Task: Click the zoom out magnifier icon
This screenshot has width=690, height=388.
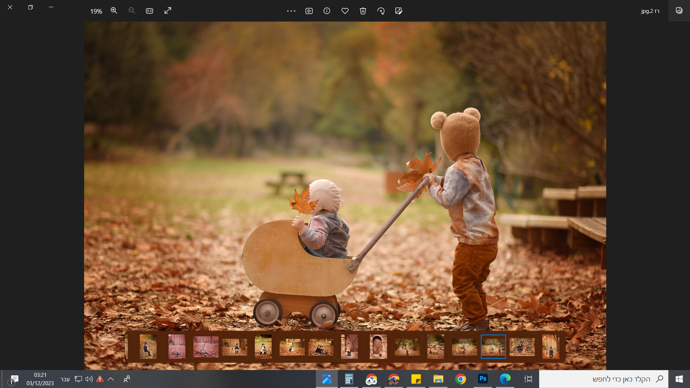Action: click(132, 11)
